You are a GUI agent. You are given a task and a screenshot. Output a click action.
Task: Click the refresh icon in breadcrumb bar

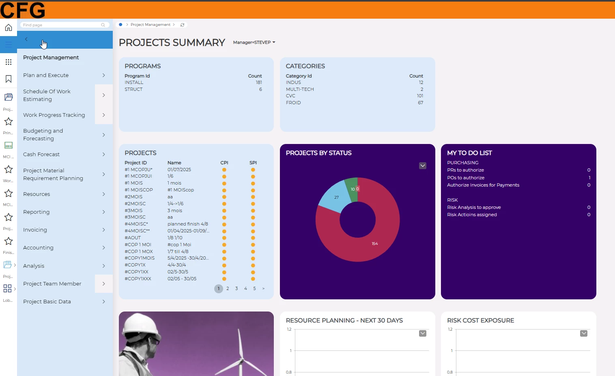click(183, 25)
